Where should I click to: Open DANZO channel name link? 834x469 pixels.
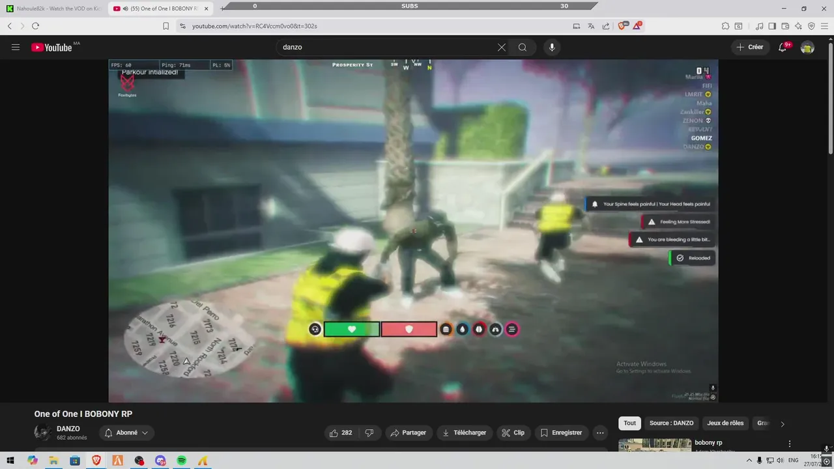point(68,429)
